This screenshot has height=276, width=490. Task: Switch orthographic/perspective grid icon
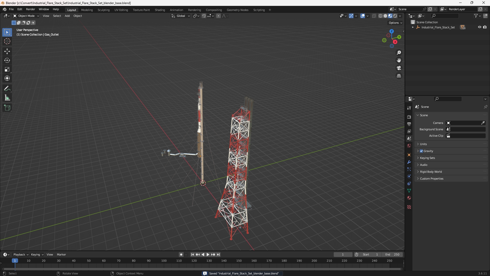pos(399,76)
